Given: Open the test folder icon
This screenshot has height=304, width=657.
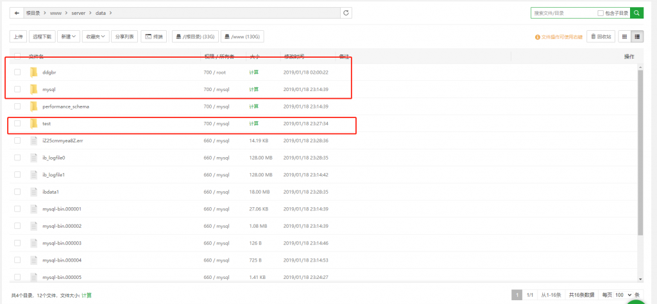Looking at the screenshot, I should (x=34, y=124).
